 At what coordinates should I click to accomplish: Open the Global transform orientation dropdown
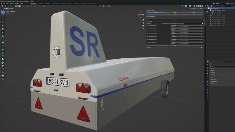[x=95, y=6]
